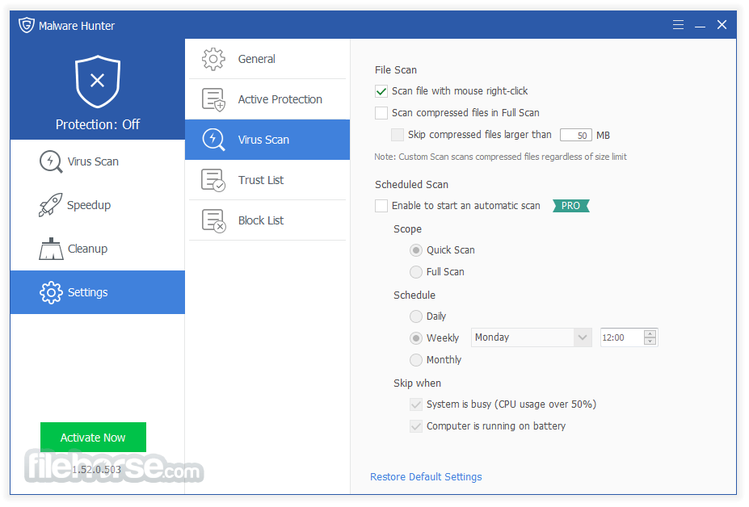Click the 50 MB size input field
The width and height of the screenshot is (749, 507).
(x=575, y=135)
